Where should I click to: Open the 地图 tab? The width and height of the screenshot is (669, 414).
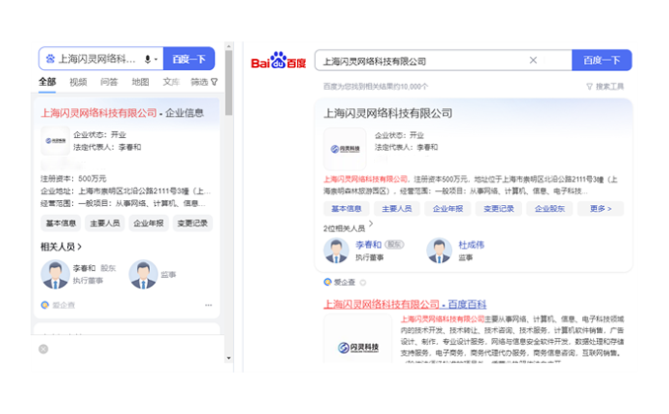click(140, 82)
